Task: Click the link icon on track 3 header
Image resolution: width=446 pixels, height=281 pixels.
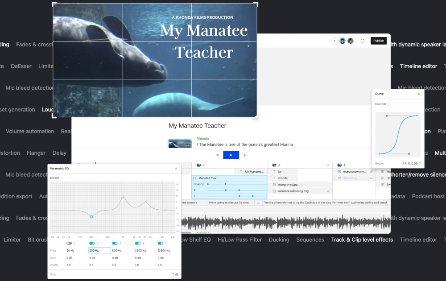Action: tap(328, 165)
